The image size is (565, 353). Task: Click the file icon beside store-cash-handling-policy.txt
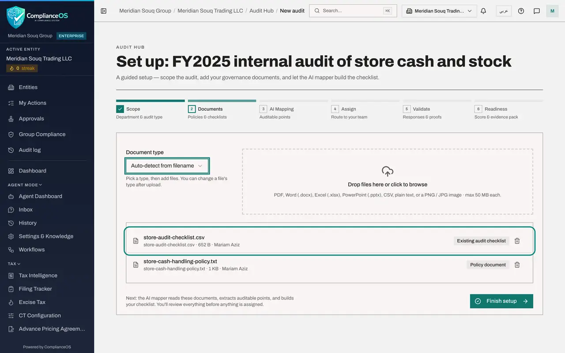pos(136,265)
